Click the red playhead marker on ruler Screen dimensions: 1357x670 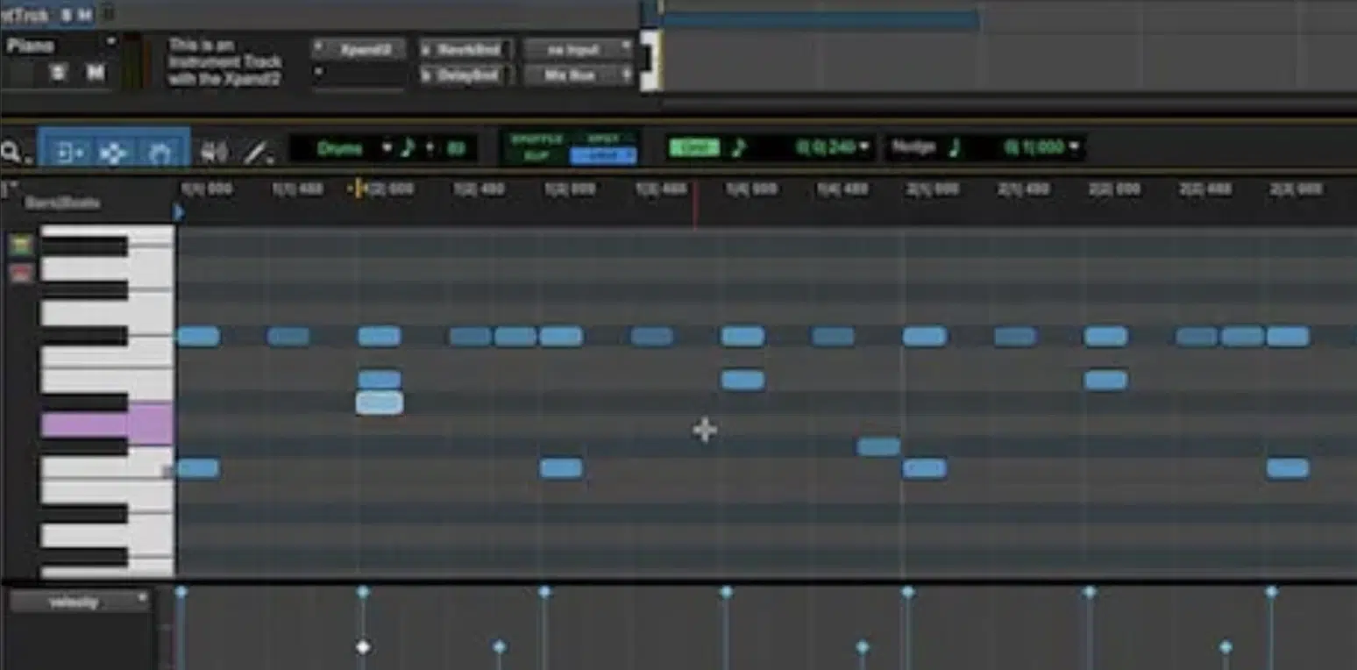695,203
